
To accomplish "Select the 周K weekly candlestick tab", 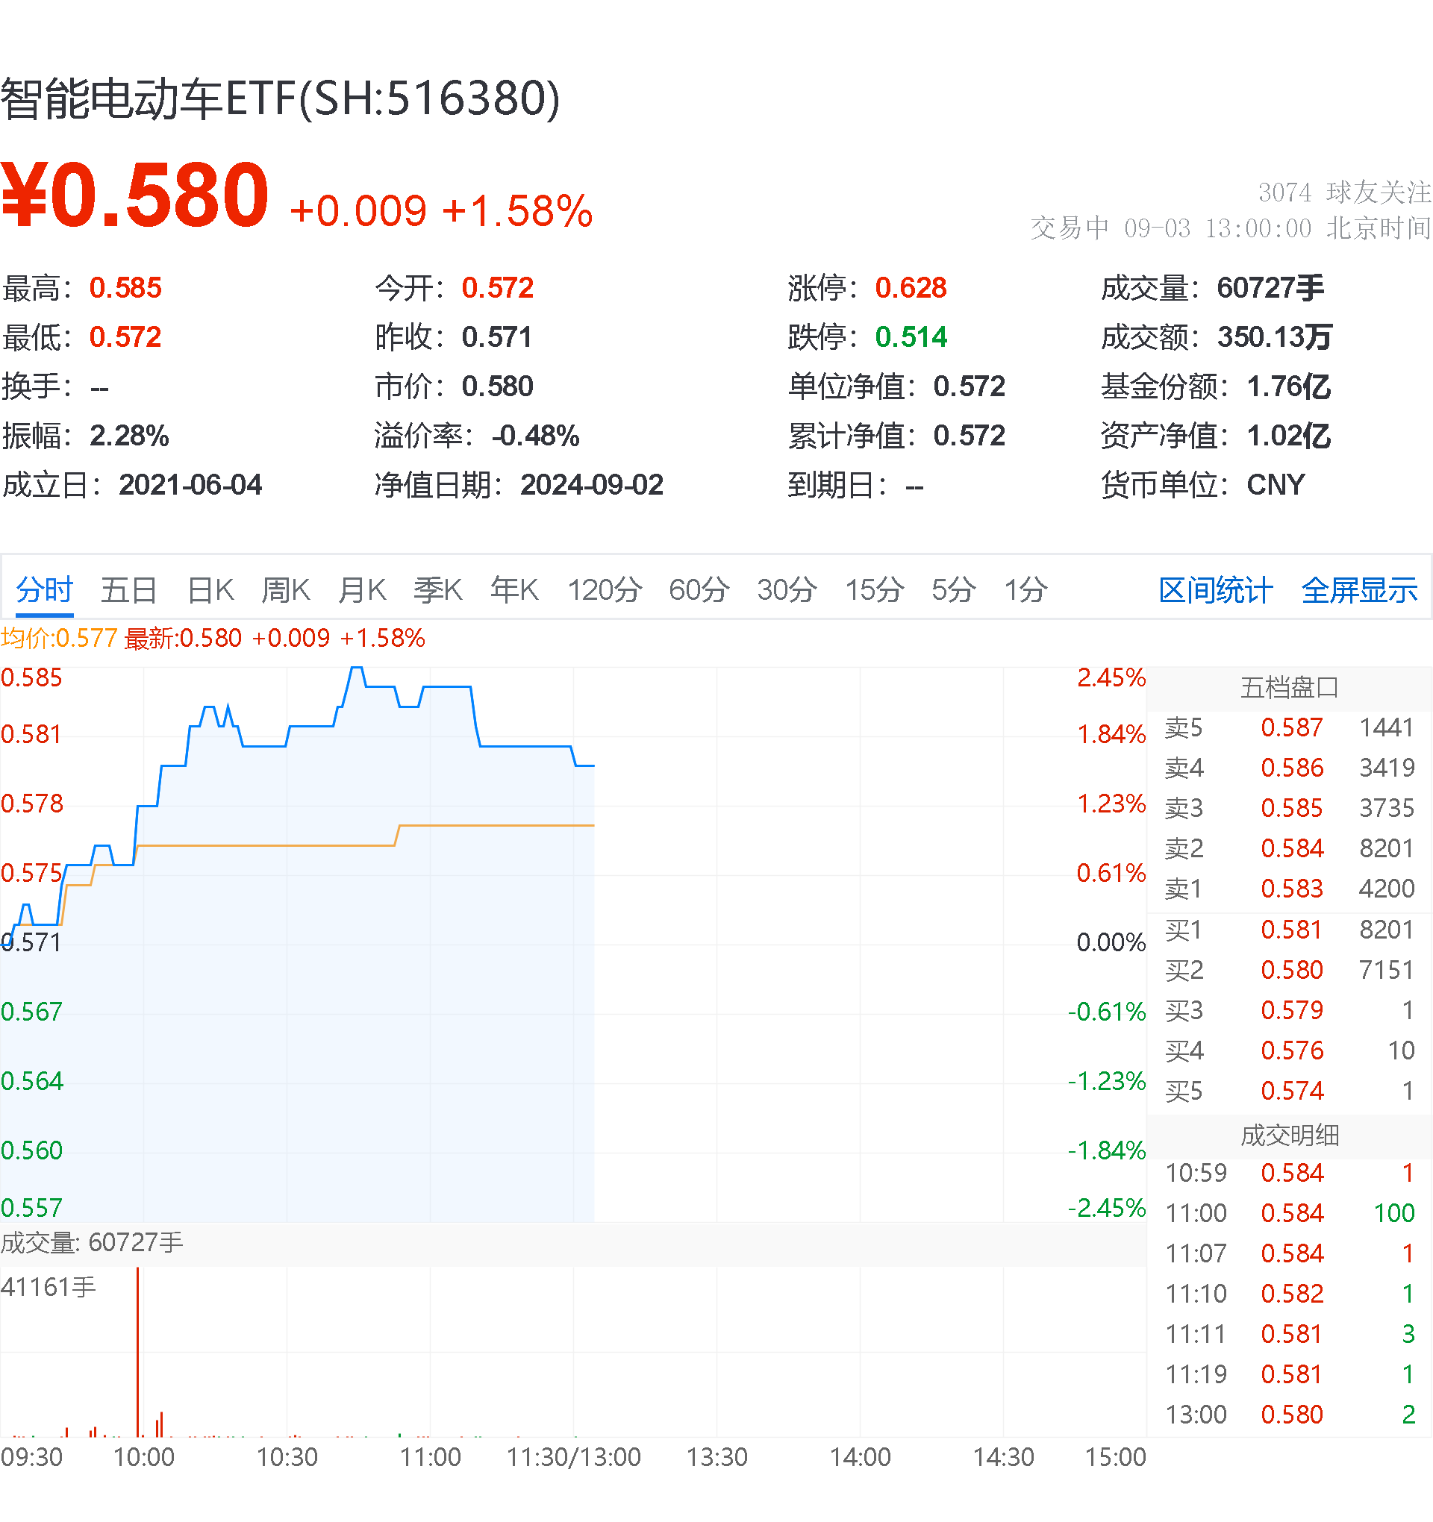I will [x=286, y=590].
